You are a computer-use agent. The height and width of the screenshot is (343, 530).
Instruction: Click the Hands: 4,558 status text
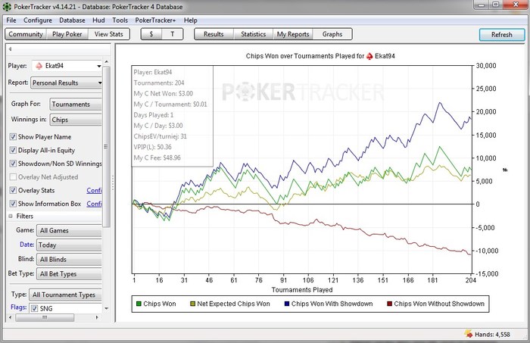[x=492, y=334]
